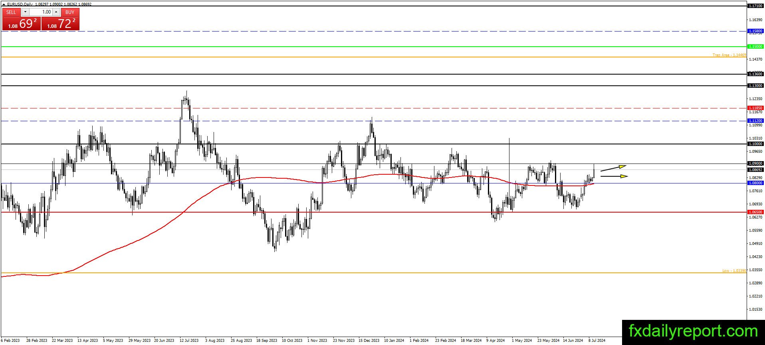Click the 1.00 volume input field
The image size is (765, 345).
pyautogui.click(x=41, y=12)
